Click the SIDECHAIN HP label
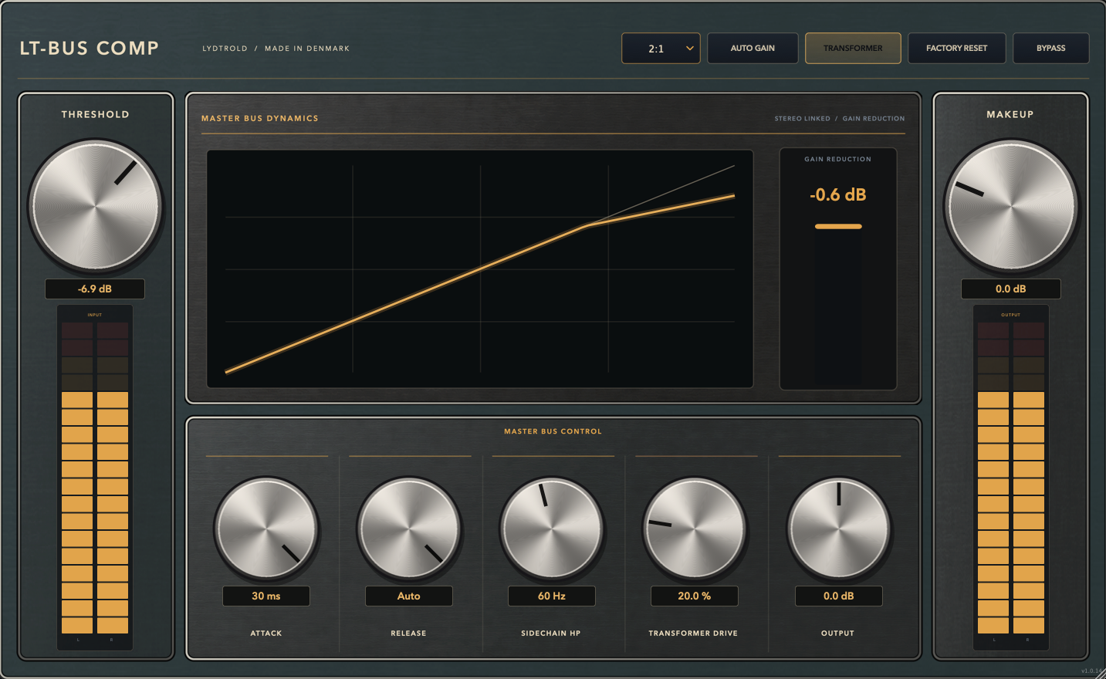The height and width of the screenshot is (679, 1106). 551,633
